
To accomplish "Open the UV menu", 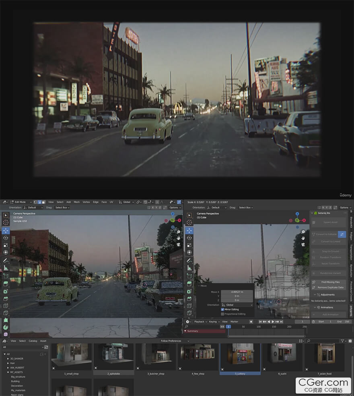I will (111, 202).
